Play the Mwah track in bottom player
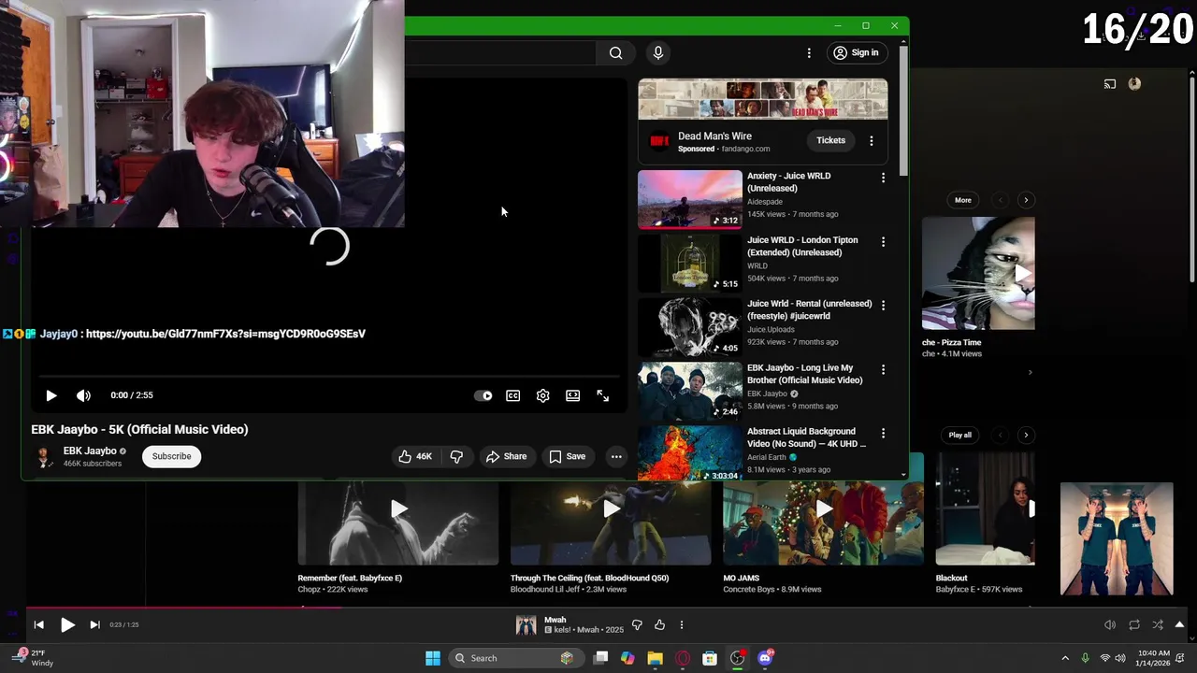The height and width of the screenshot is (673, 1197). point(67,624)
